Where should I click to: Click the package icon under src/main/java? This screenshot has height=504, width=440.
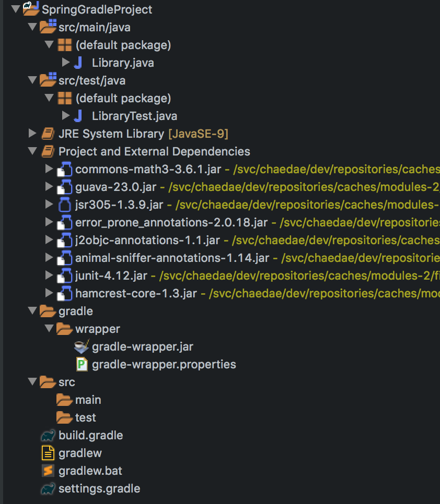(x=65, y=45)
